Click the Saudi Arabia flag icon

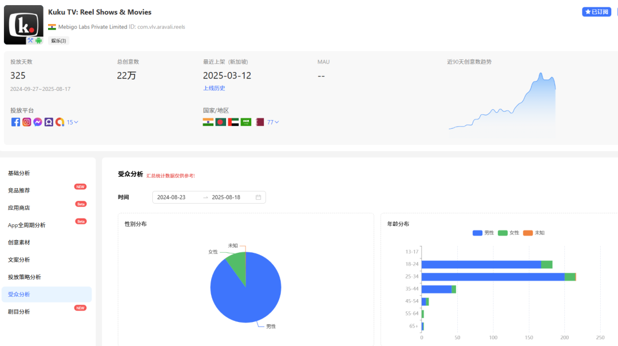246,122
